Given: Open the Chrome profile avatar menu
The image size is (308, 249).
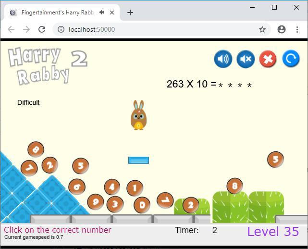Looking at the screenshot, I should click(282, 29).
